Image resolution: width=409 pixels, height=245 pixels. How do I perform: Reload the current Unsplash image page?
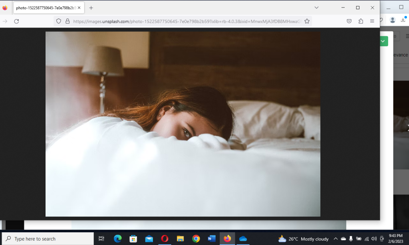(x=16, y=21)
